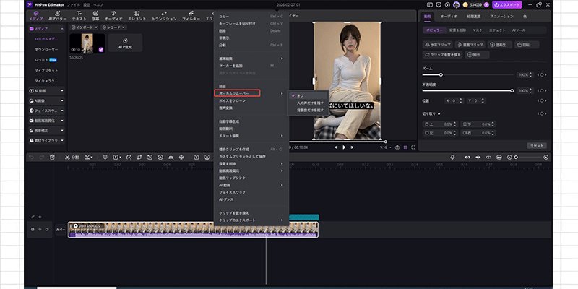Open the 字幕 subtitles tool

[x=95, y=15]
